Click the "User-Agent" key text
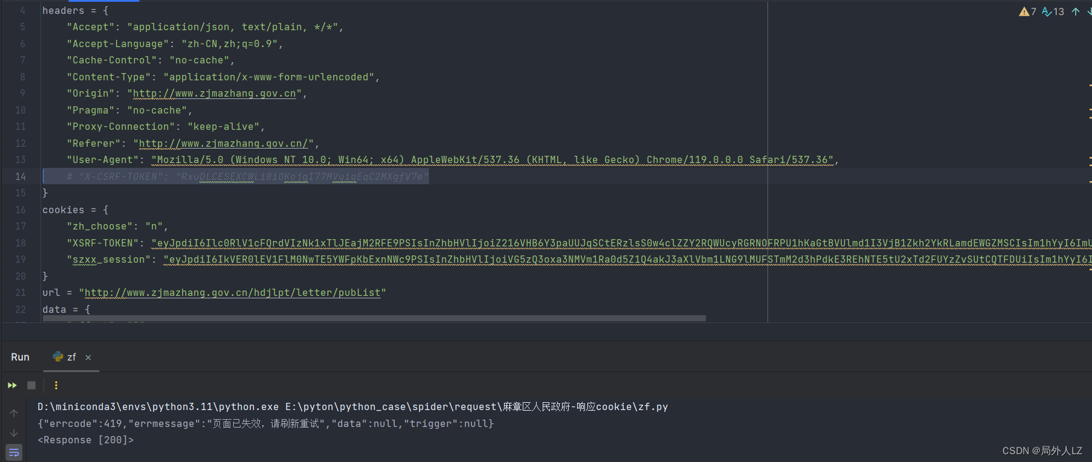This screenshot has height=462, width=1092. click(x=103, y=160)
